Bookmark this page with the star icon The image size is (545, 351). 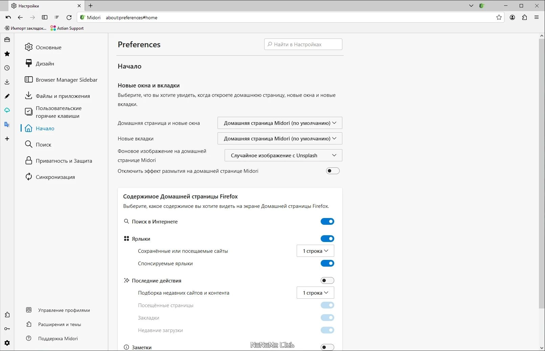(499, 17)
